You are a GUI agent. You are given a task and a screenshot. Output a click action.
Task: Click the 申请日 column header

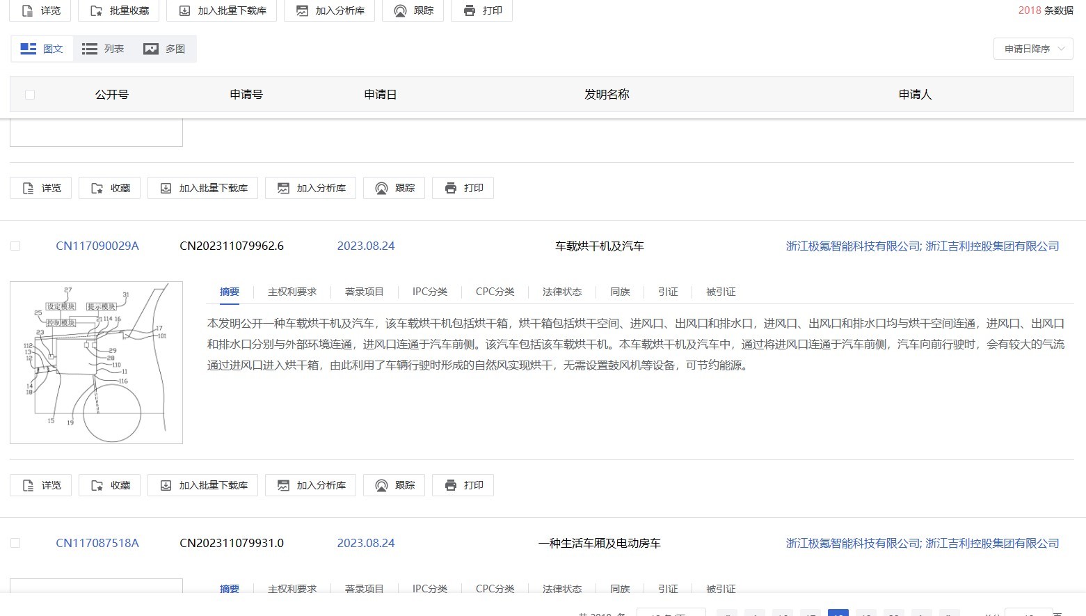pyautogui.click(x=381, y=95)
